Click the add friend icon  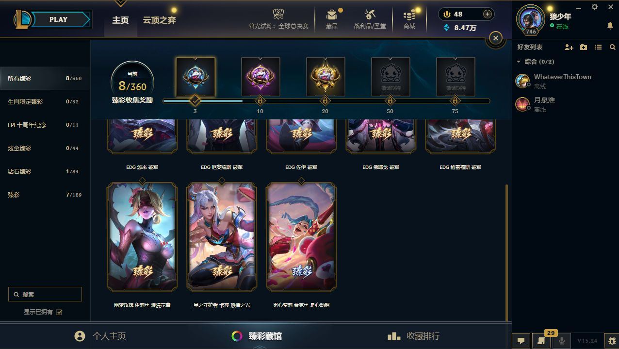coord(569,47)
